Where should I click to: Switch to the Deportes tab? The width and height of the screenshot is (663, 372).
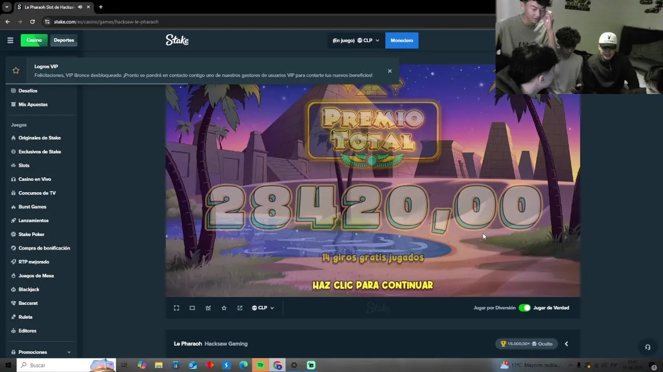pos(64,40)
